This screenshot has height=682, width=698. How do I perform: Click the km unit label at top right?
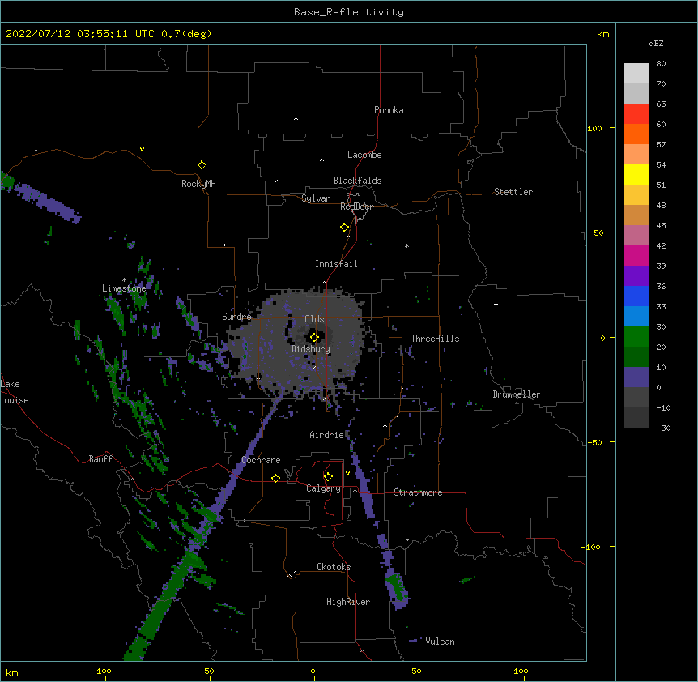(603, 34)
